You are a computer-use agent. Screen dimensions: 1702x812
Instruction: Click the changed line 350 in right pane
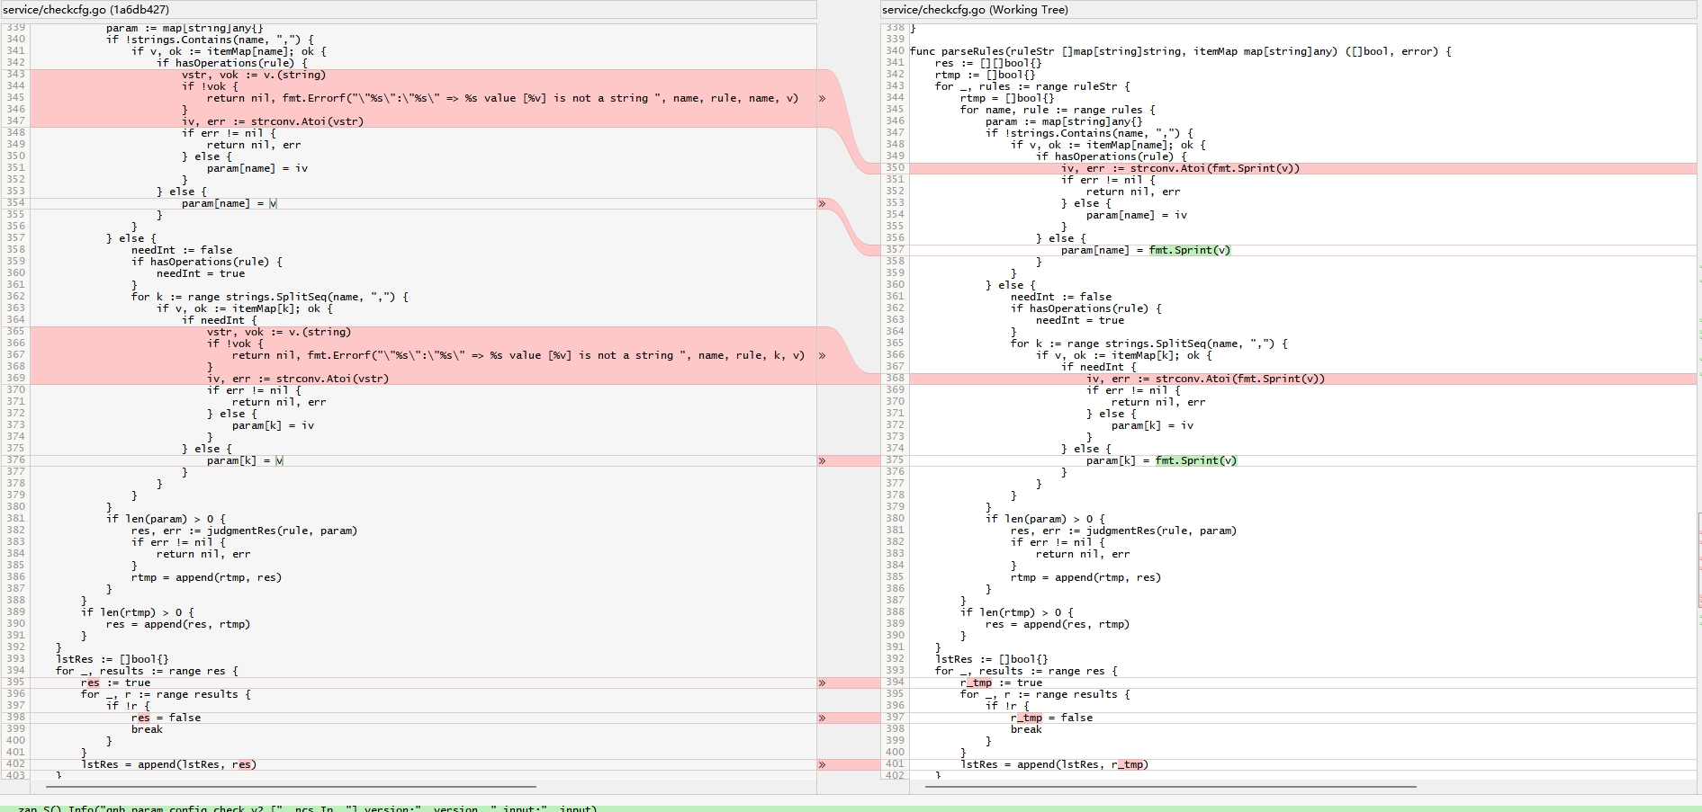1179,168
